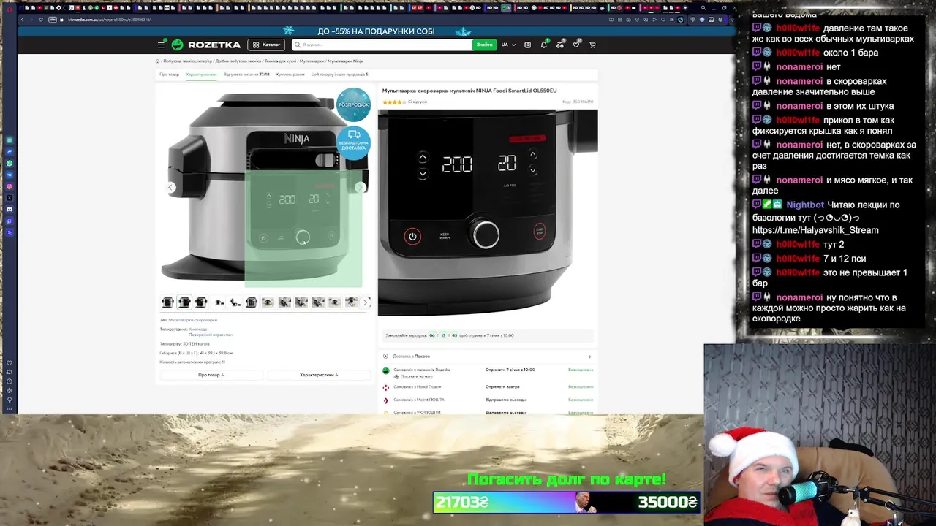Click the donation goal progress bar
Screen dimensions: 936x526
click(x=567, y=503)
